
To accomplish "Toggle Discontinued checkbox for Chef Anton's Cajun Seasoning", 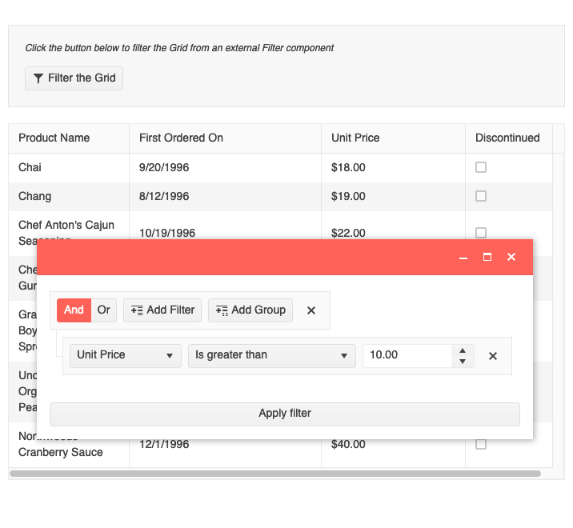I will 481,233.
